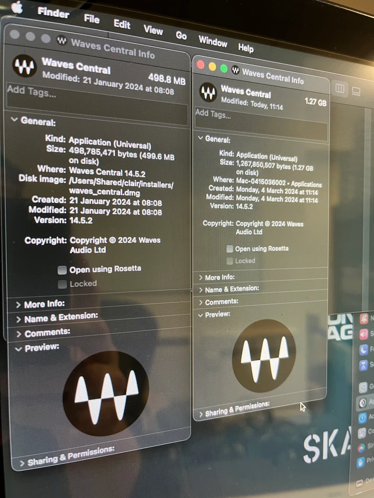374x498 pixels.
Task: Click Created '21 January 2024 at 08:08'
Action: (116, 202)
